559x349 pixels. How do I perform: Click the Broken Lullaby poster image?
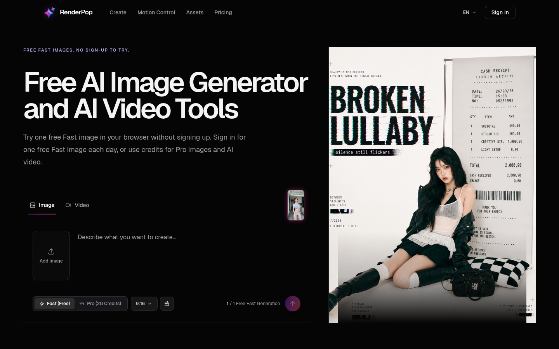coord(432,185)
